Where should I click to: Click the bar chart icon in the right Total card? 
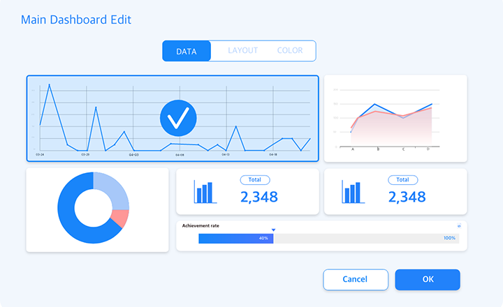point(353,192)
